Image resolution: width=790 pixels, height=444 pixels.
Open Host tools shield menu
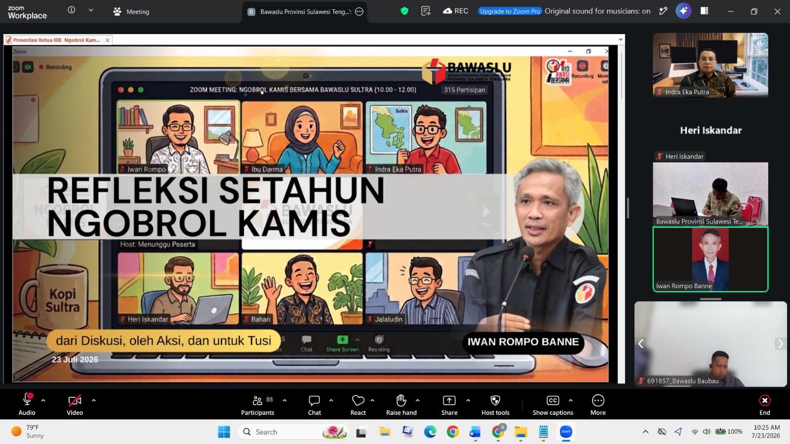[x=495, y=405]
